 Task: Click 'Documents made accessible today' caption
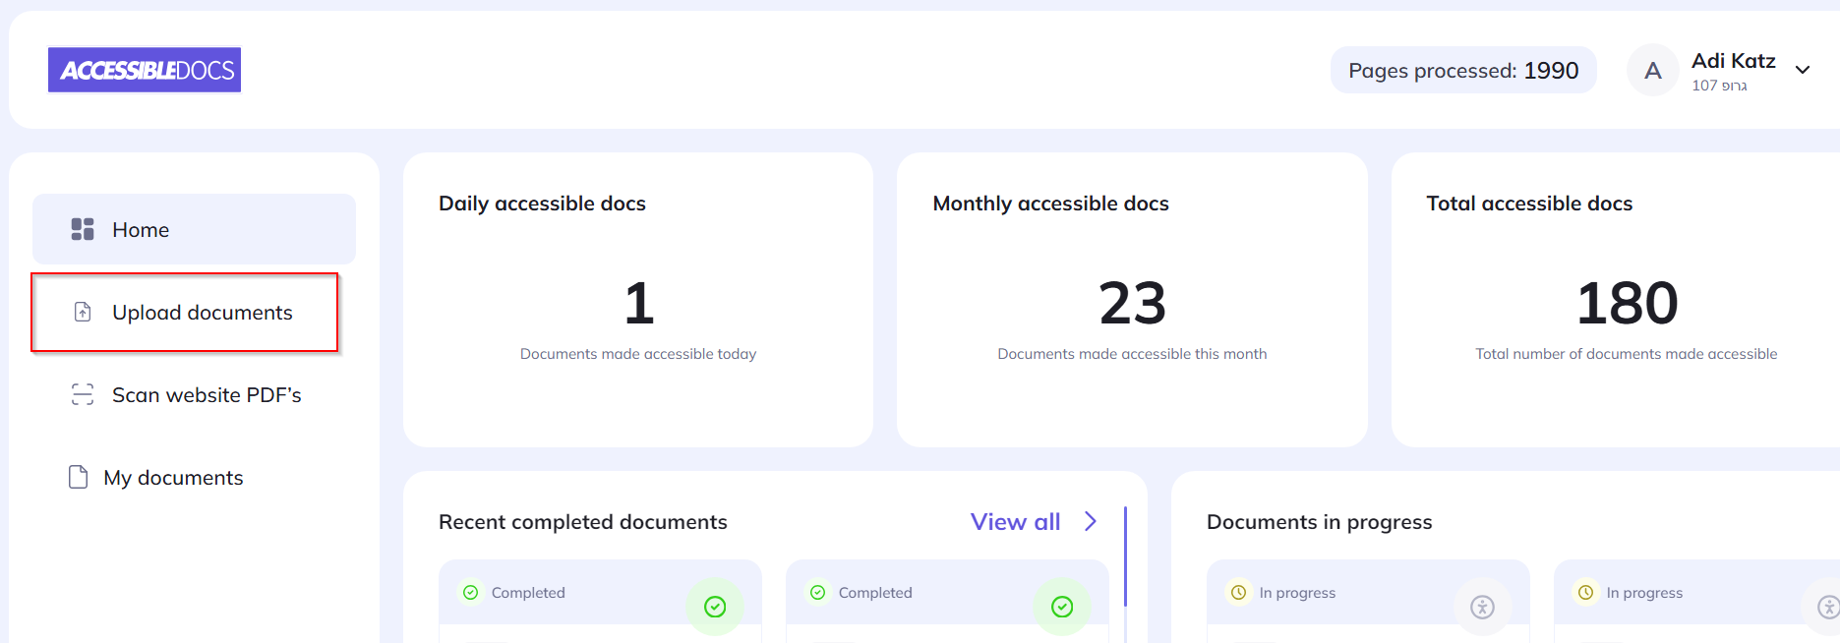click(x=638, y=354)
